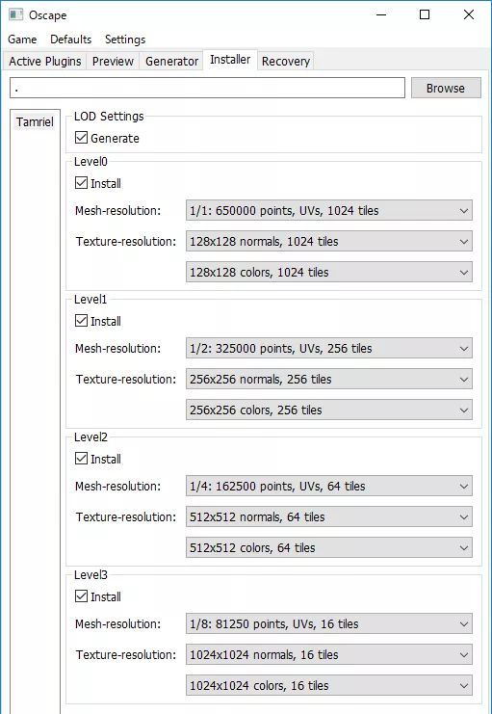Expand Level2 mesh 1/4 162500 points dropdown
Screen dimensions: 492x714
tap(328, 486)
